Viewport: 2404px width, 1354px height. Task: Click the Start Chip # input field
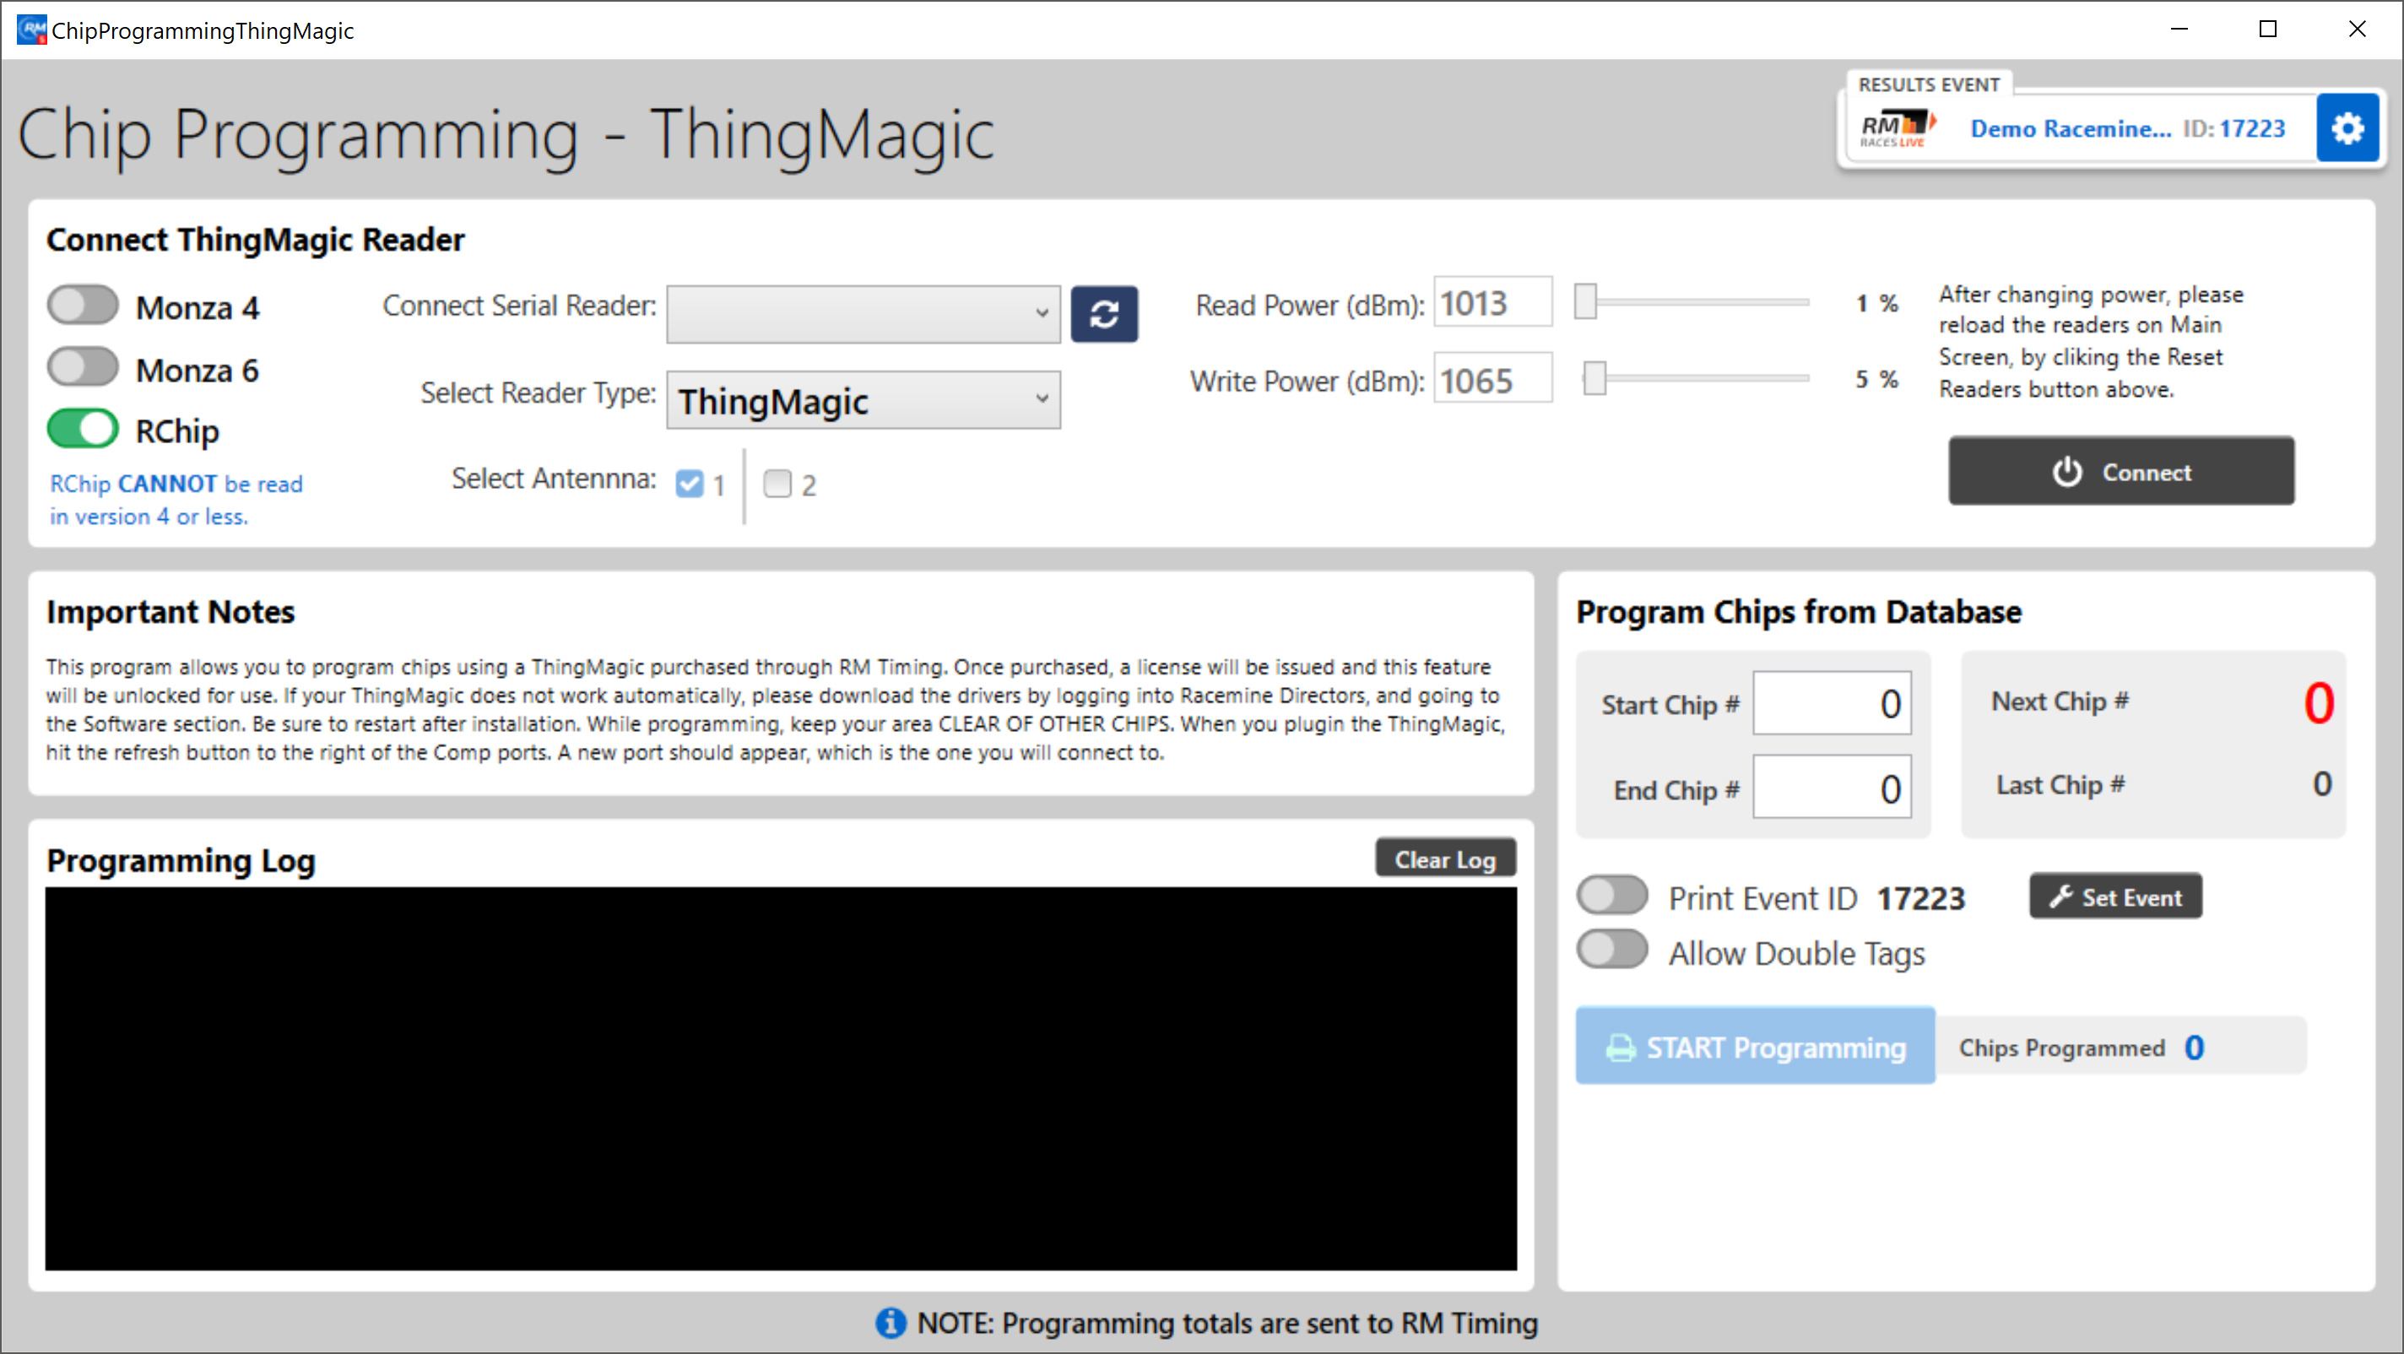coord(1831,704)
